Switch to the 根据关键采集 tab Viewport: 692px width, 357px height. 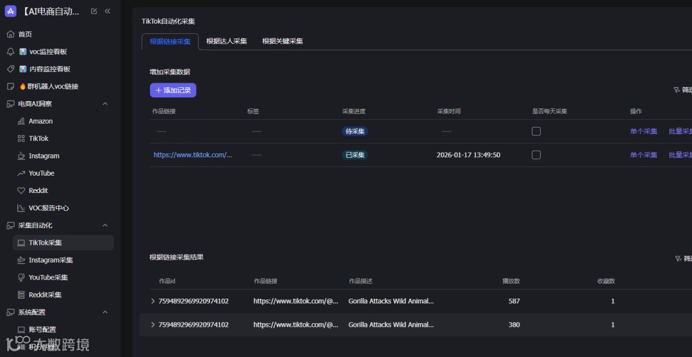coord(283,41)
